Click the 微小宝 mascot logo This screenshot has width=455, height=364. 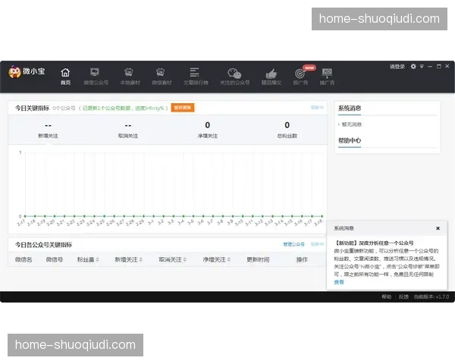click(14, 72)
